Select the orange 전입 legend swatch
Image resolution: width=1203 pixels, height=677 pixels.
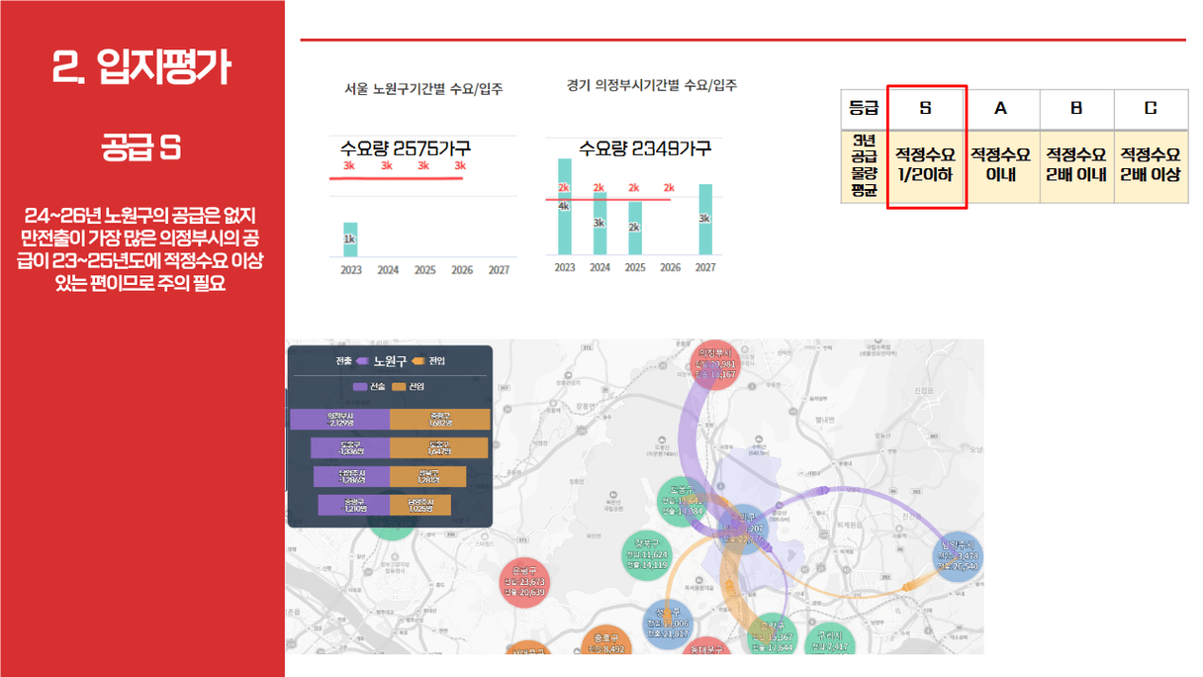click(x=400, y=386)
